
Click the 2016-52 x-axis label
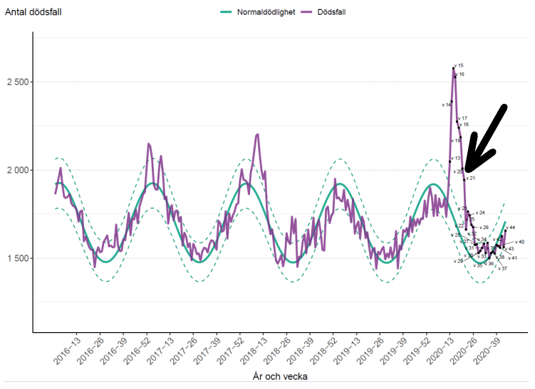tap(137, 351)
